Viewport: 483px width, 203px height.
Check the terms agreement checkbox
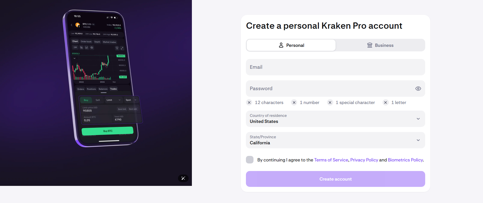pyautogui.click(x=250, y=160)
